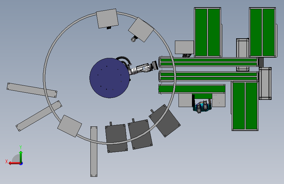Pick the upper angled gray bar left of ring
Screen dimensions: 284x184
[32, 90]
